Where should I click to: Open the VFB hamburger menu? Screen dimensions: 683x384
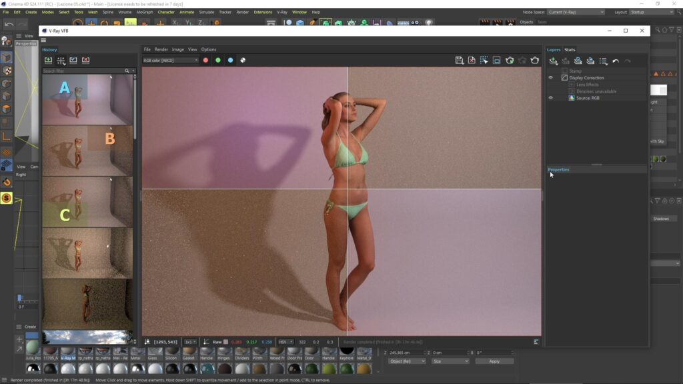click(x=43, y=40)
